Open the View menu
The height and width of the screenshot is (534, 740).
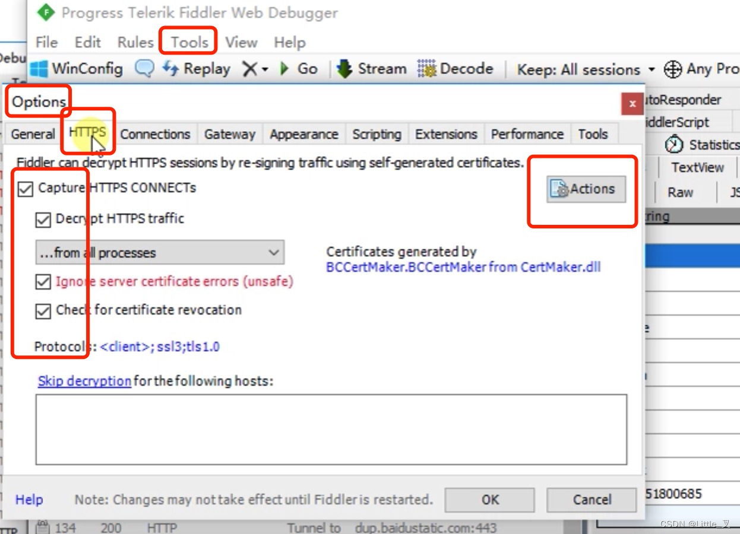pyautogui.click(x=241, y=42)
